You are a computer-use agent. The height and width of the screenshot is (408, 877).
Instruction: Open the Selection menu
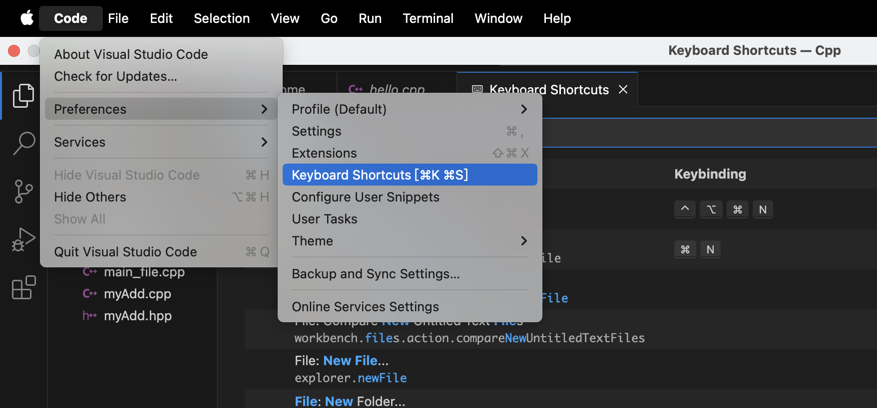tap(222, 18)
